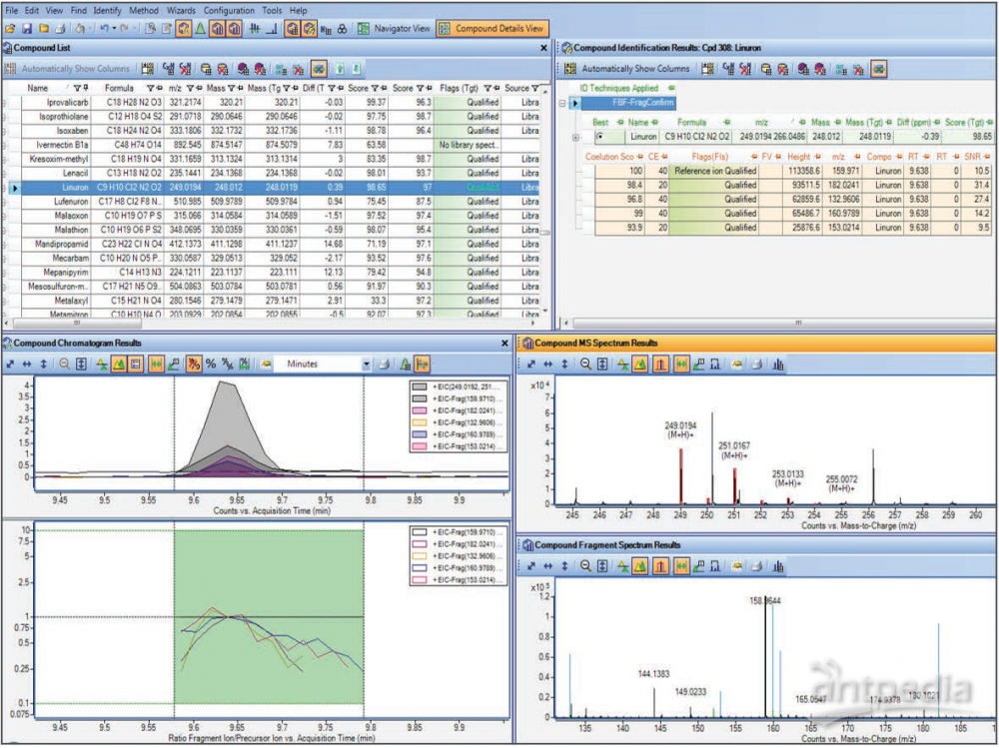Open the Wizards menu
This screenshot has width=999, height=748.
tap(181, 10)
